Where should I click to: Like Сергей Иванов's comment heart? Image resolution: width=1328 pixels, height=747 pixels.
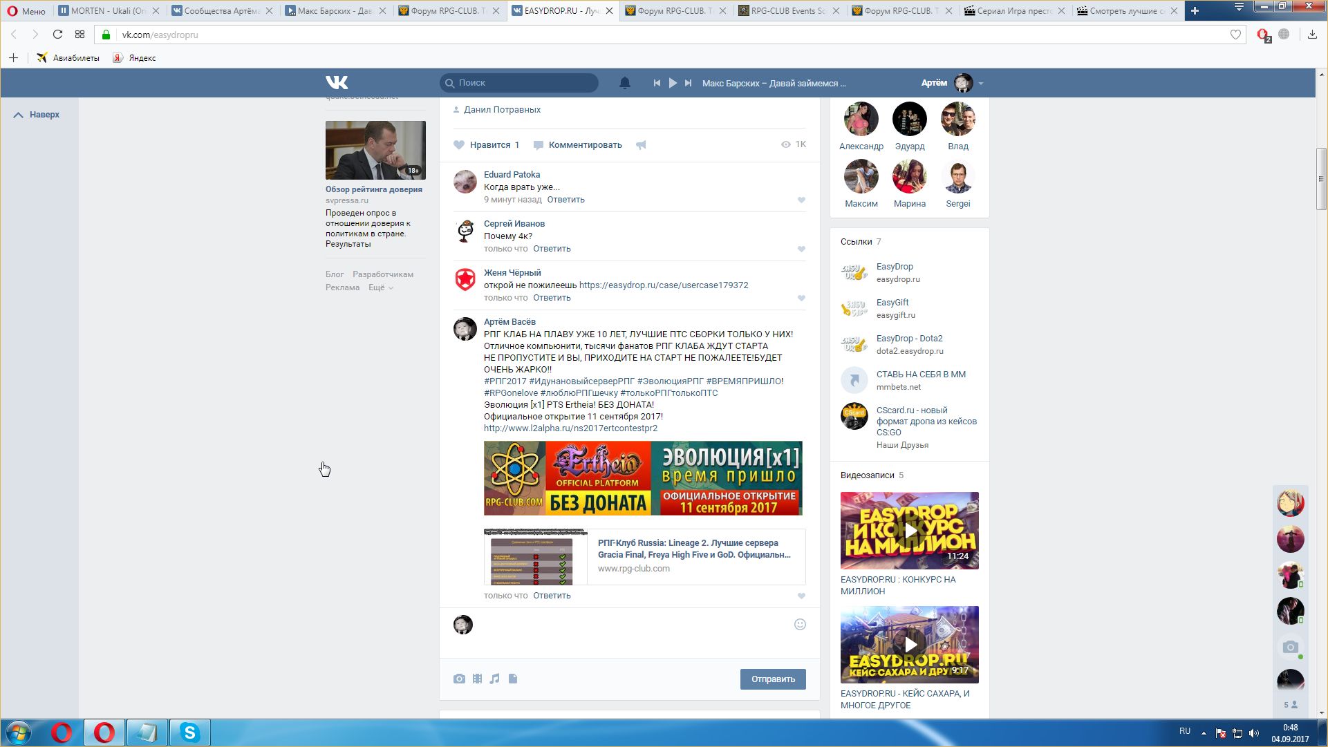tap(801, 249)
